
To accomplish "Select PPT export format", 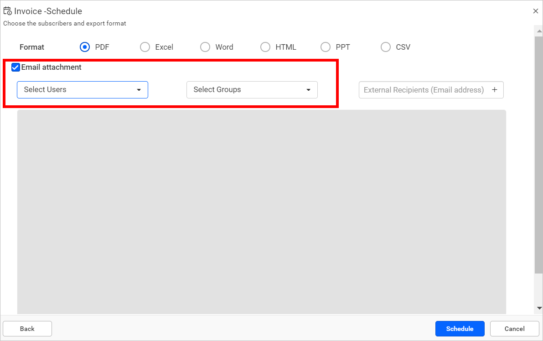I will 326,47.
